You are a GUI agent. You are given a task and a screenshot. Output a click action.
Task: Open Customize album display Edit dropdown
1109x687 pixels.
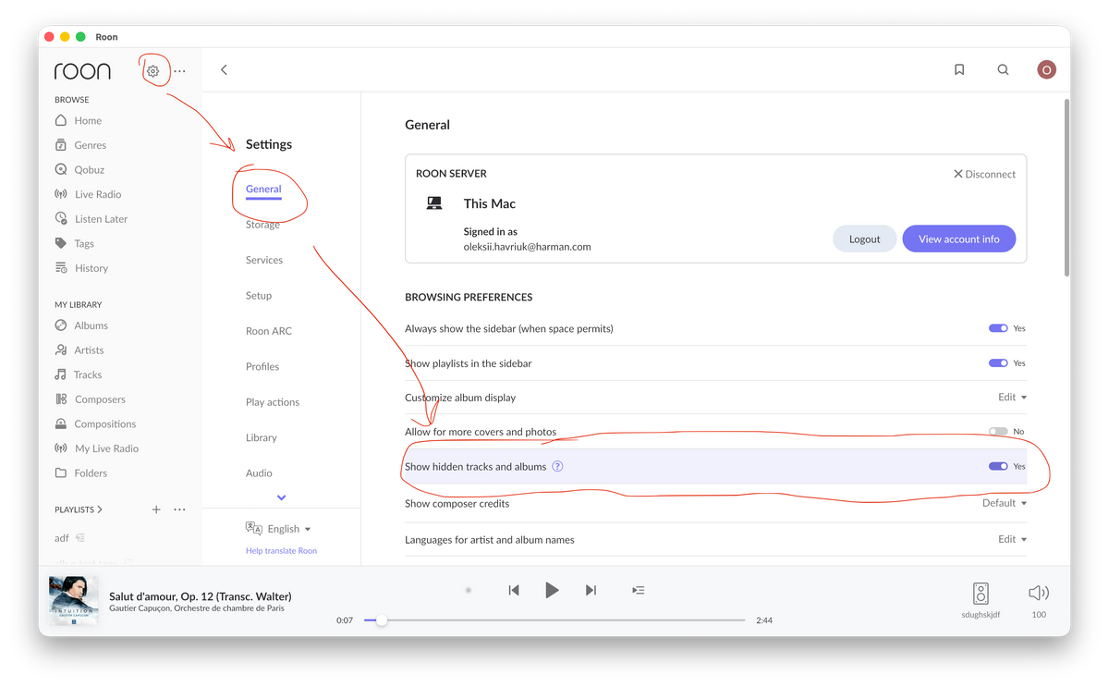click(1012, 398)
